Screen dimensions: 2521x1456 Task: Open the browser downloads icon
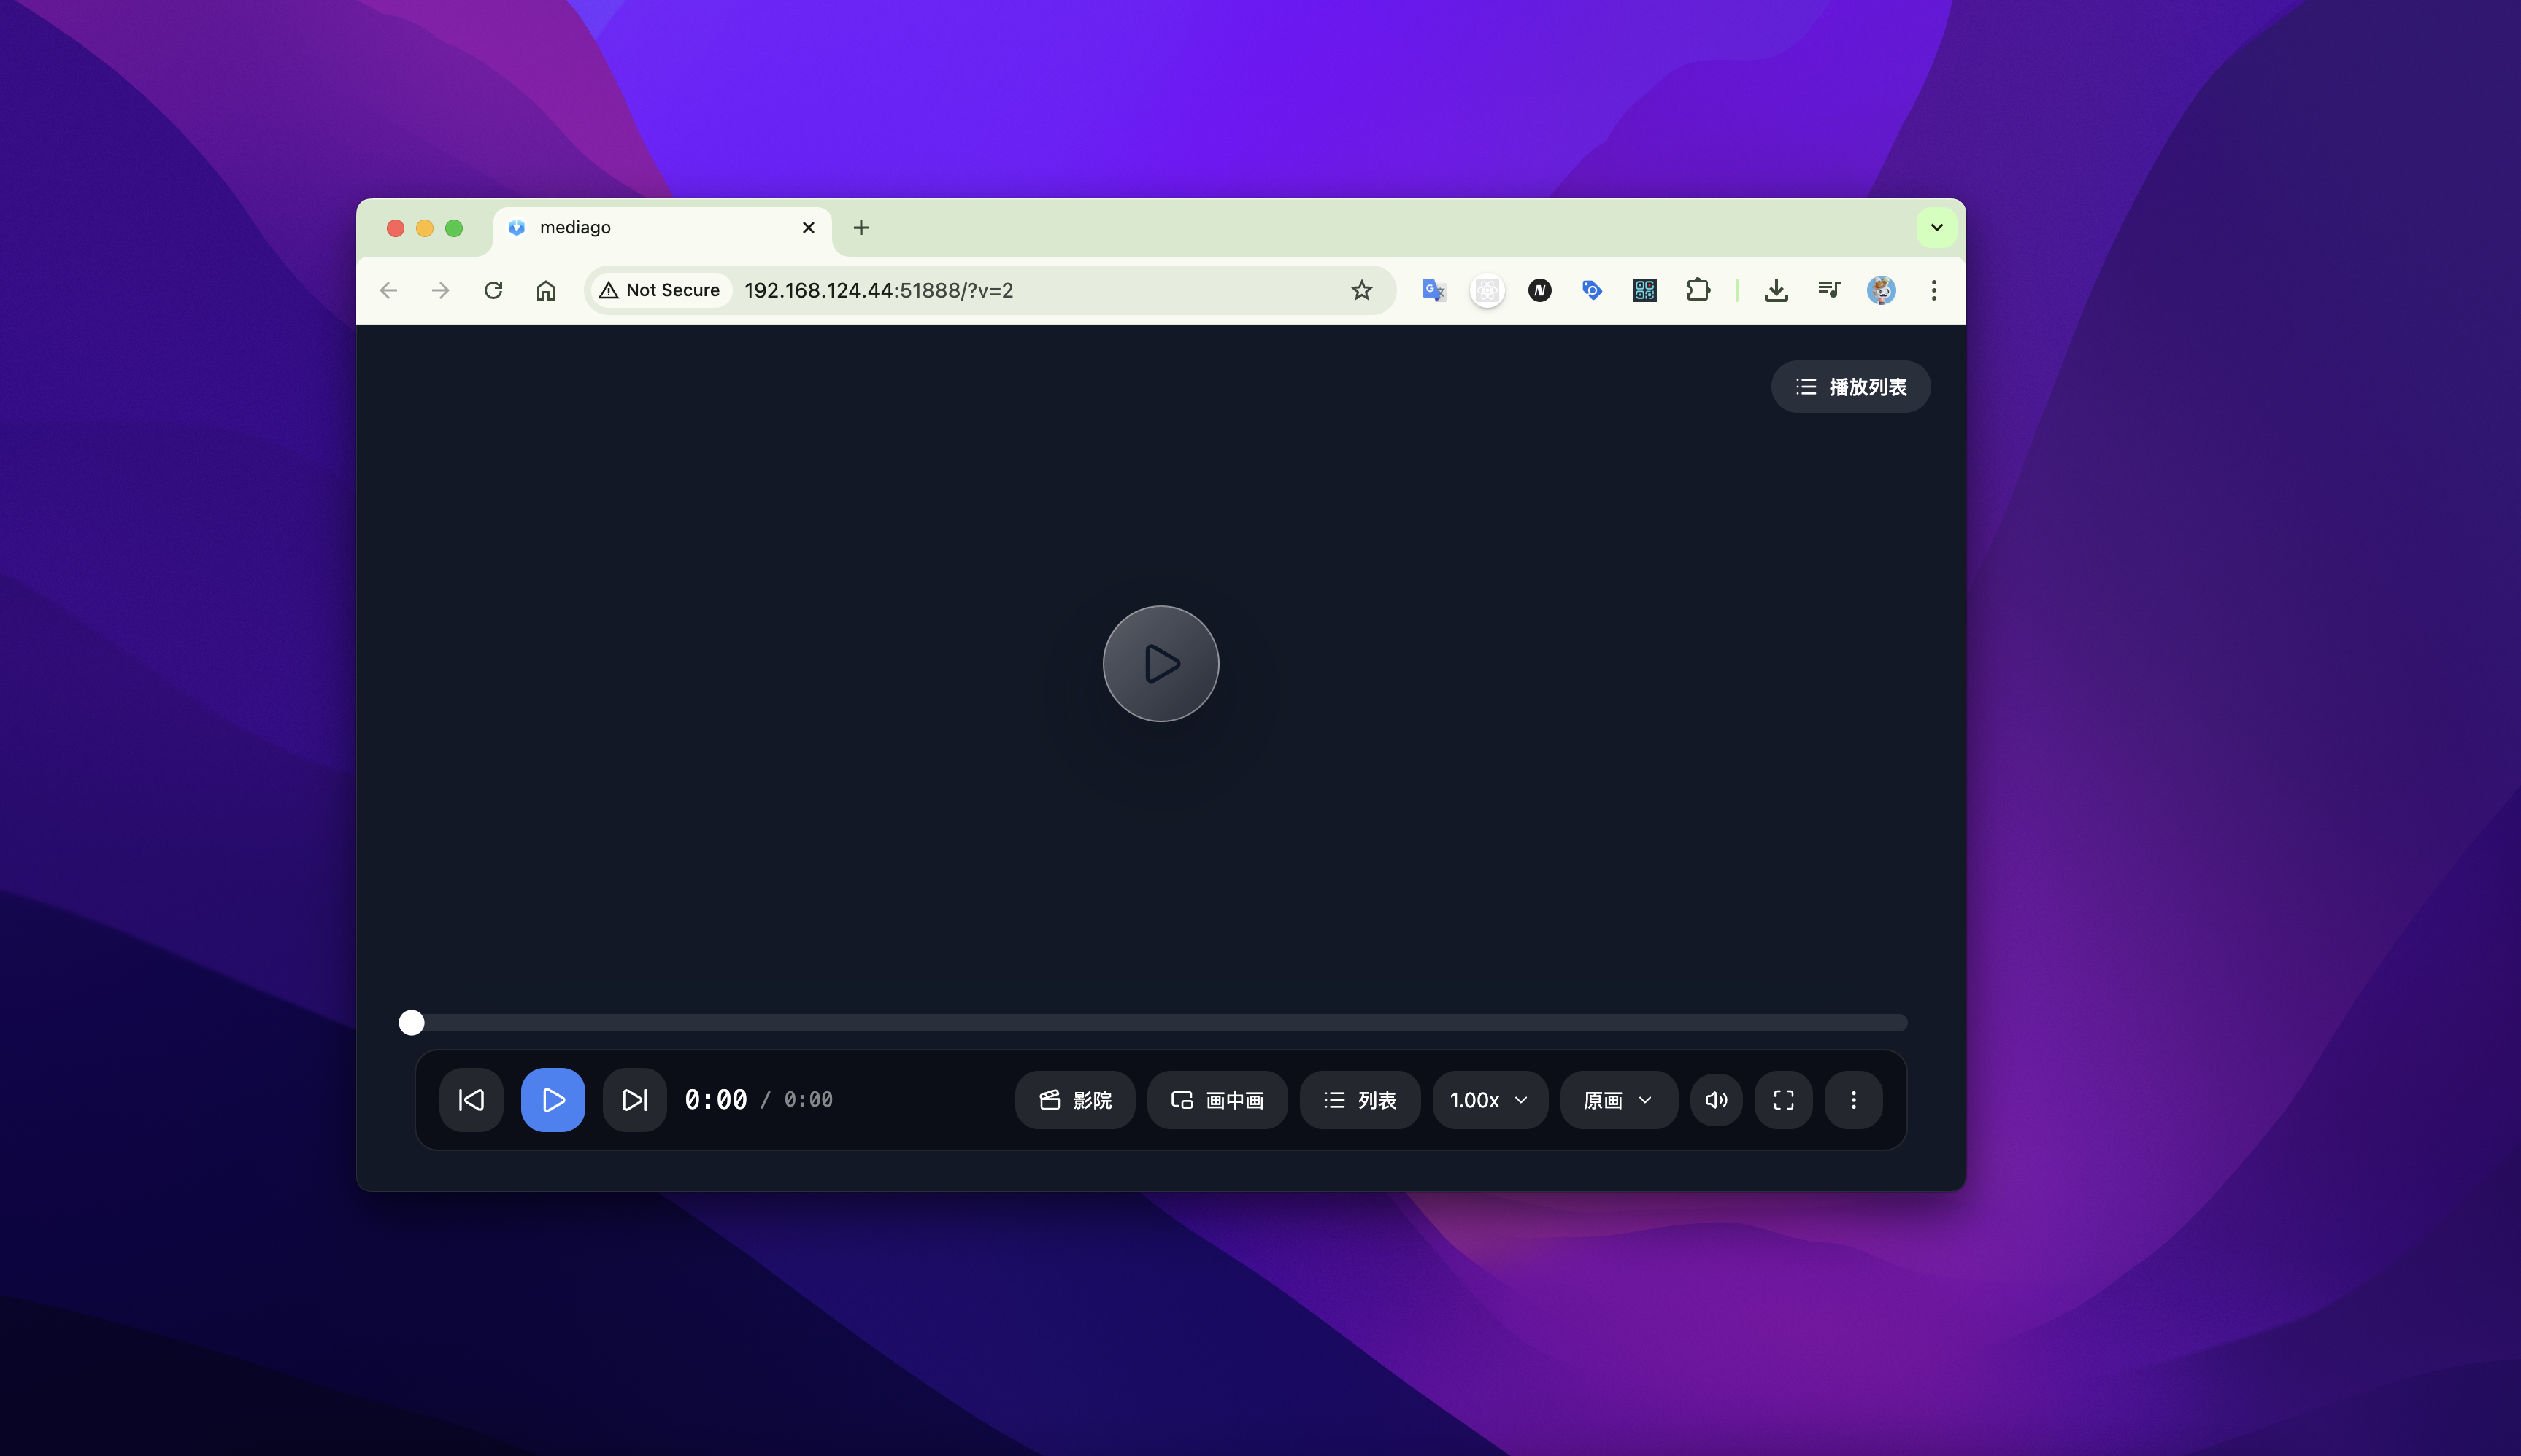(x=1776, y=290)
